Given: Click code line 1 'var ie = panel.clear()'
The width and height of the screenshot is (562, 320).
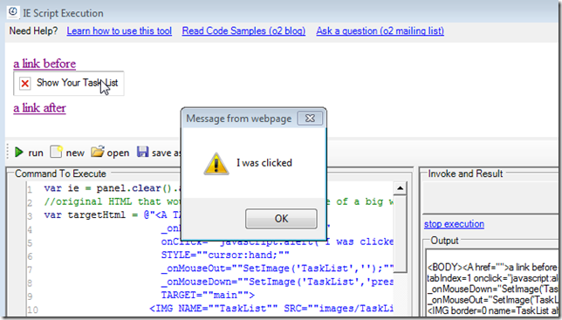Looking at the screenshot, I should point(111,188).
